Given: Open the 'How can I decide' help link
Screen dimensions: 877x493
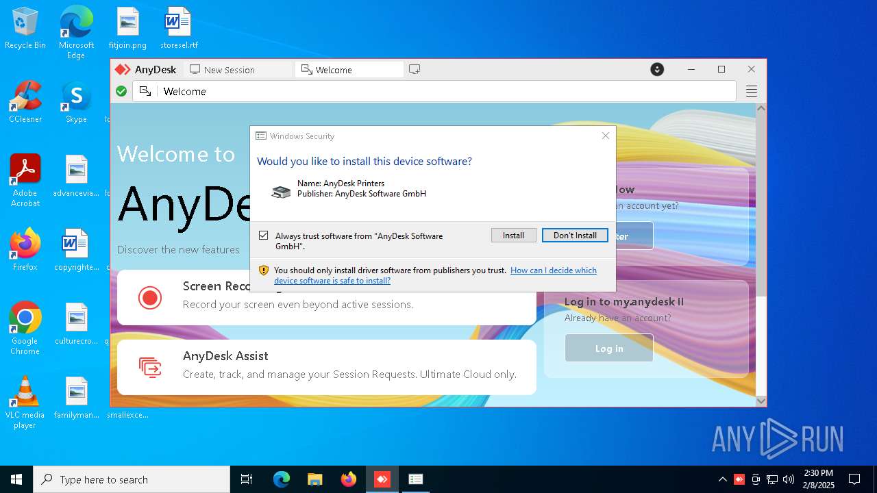Looking at the screenshot, I should click(x=435, y=275).
